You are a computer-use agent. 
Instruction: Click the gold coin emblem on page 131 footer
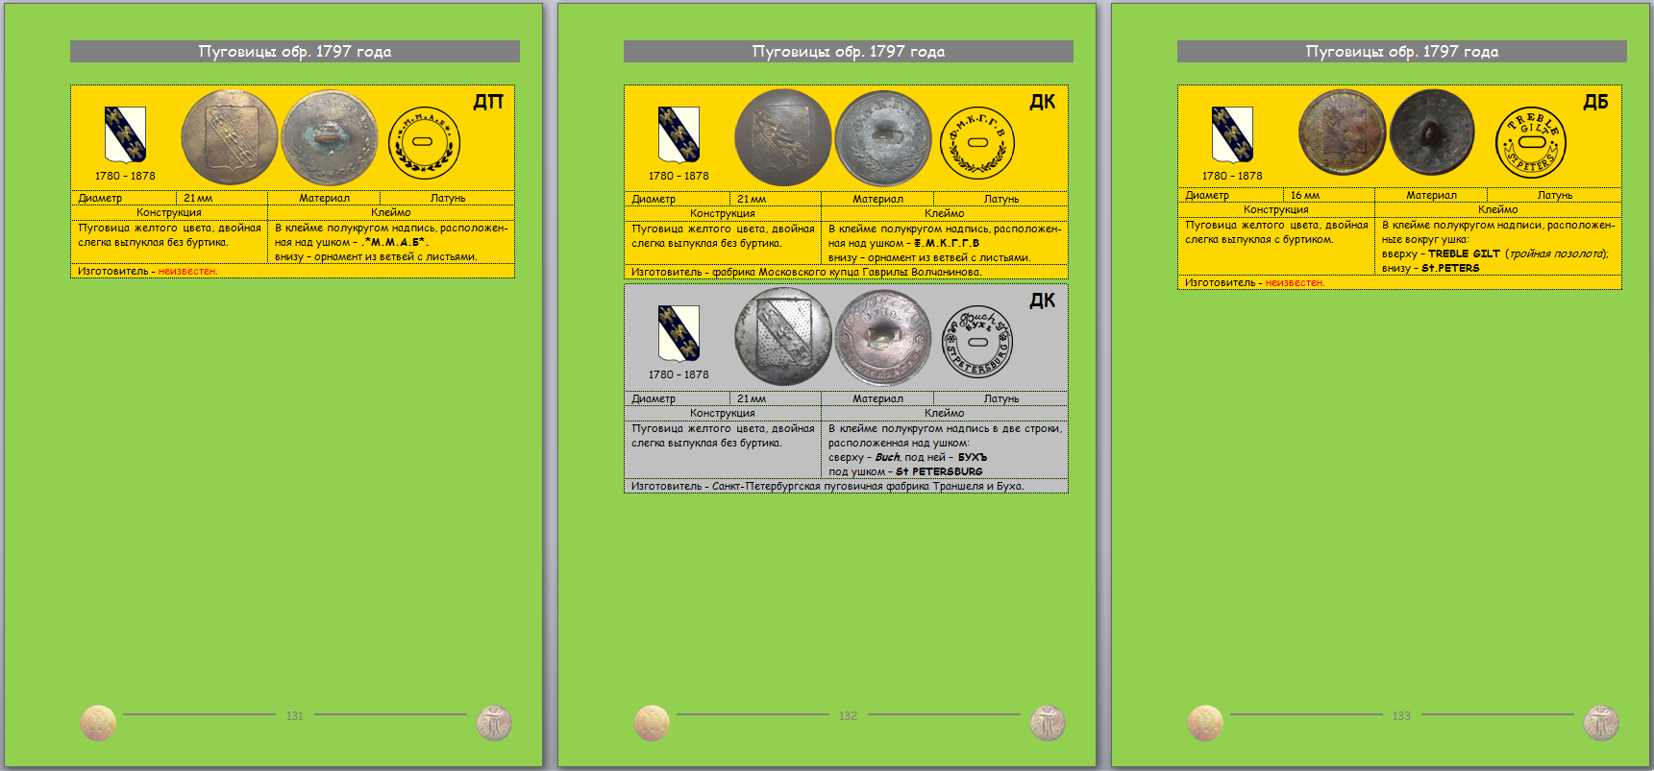click(x=98, y=723)
